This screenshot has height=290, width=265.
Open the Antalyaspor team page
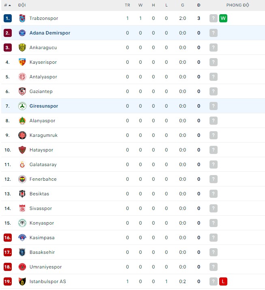[43, 77]
